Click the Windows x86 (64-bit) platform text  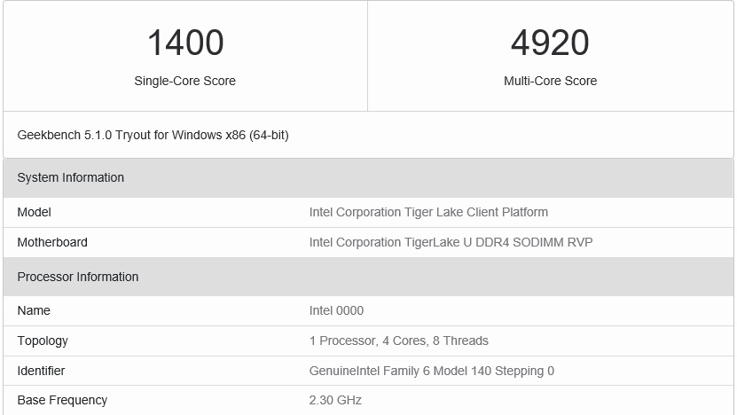(x=231, y=135)
